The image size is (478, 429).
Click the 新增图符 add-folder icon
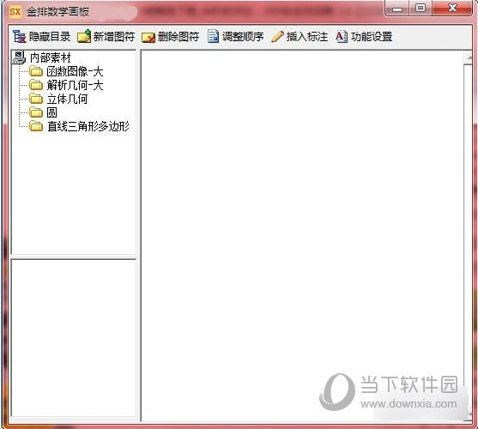[x=84, y=37]
